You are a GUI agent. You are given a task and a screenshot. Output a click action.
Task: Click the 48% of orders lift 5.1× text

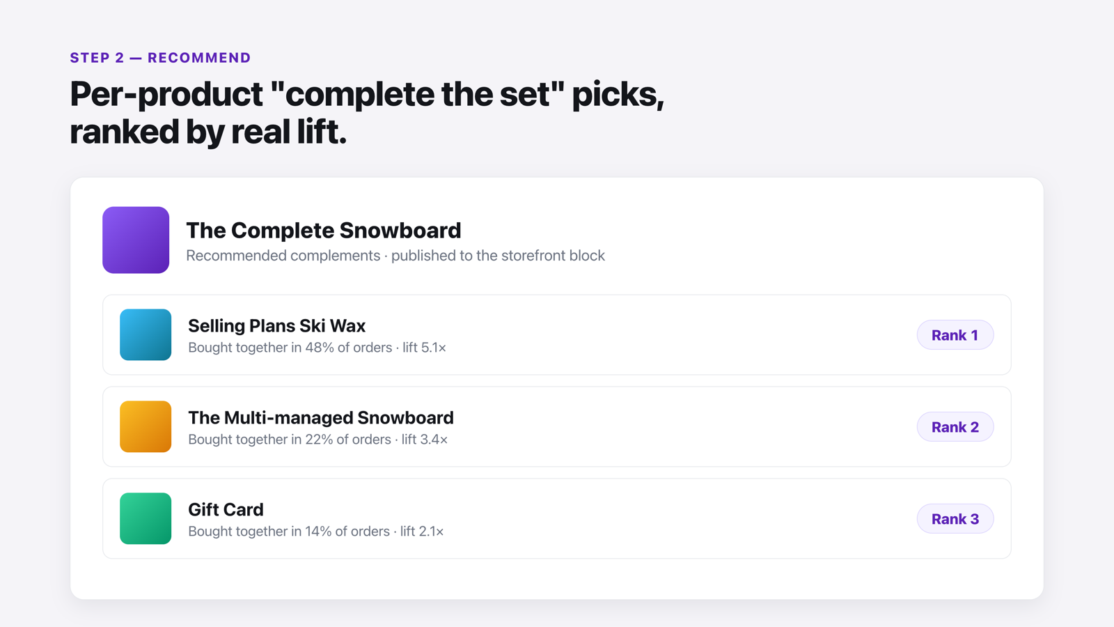[x=317, y=347]
